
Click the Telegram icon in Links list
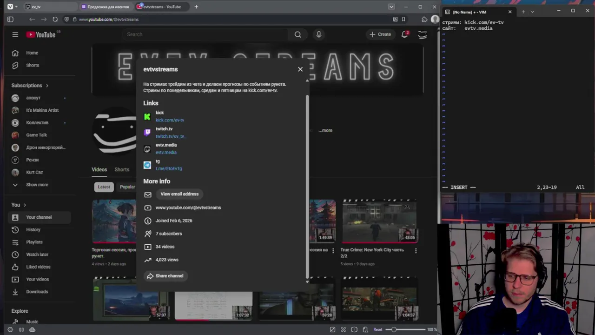click(x=147, y=165)
